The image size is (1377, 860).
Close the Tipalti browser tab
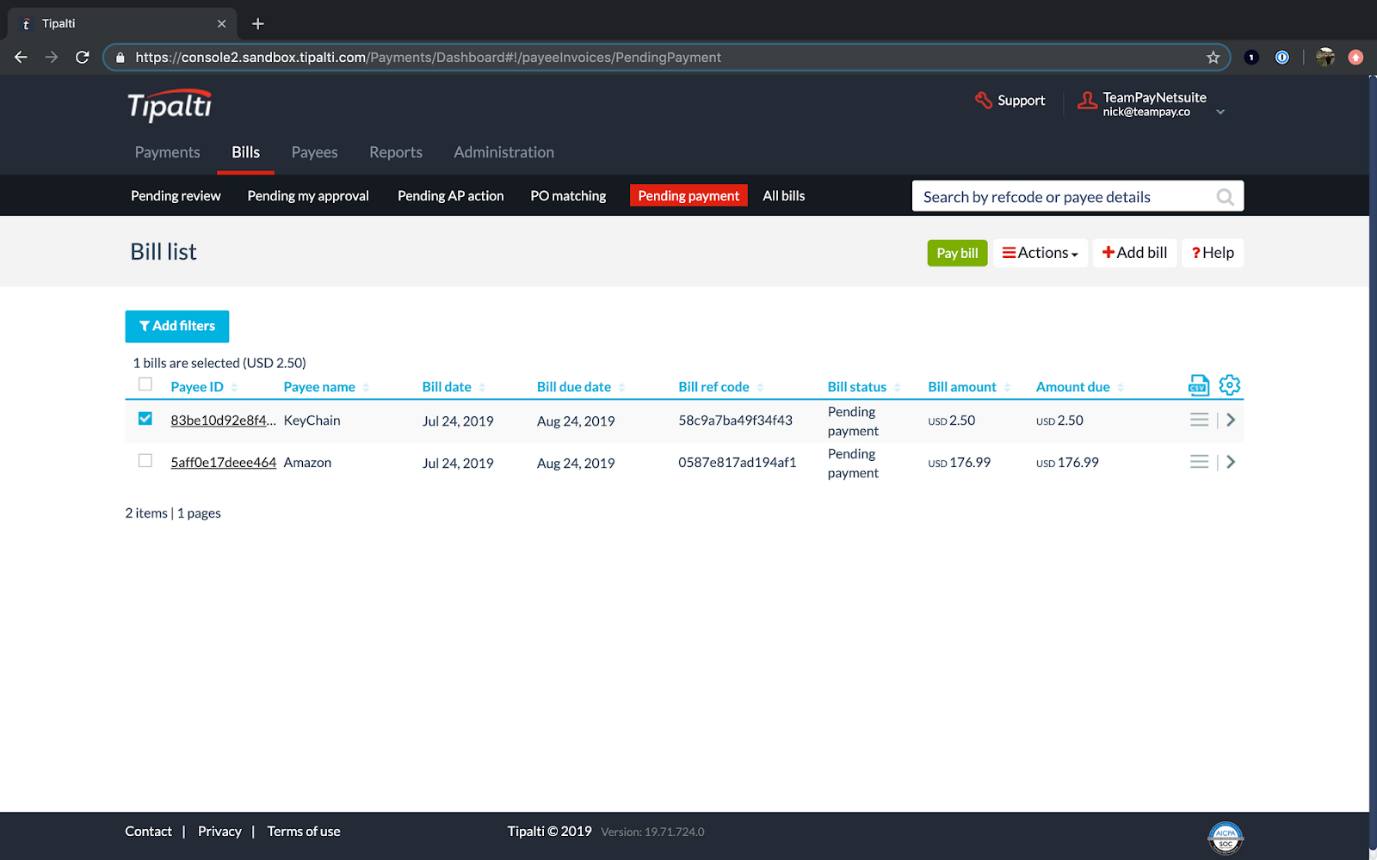(x=221, y=24)
